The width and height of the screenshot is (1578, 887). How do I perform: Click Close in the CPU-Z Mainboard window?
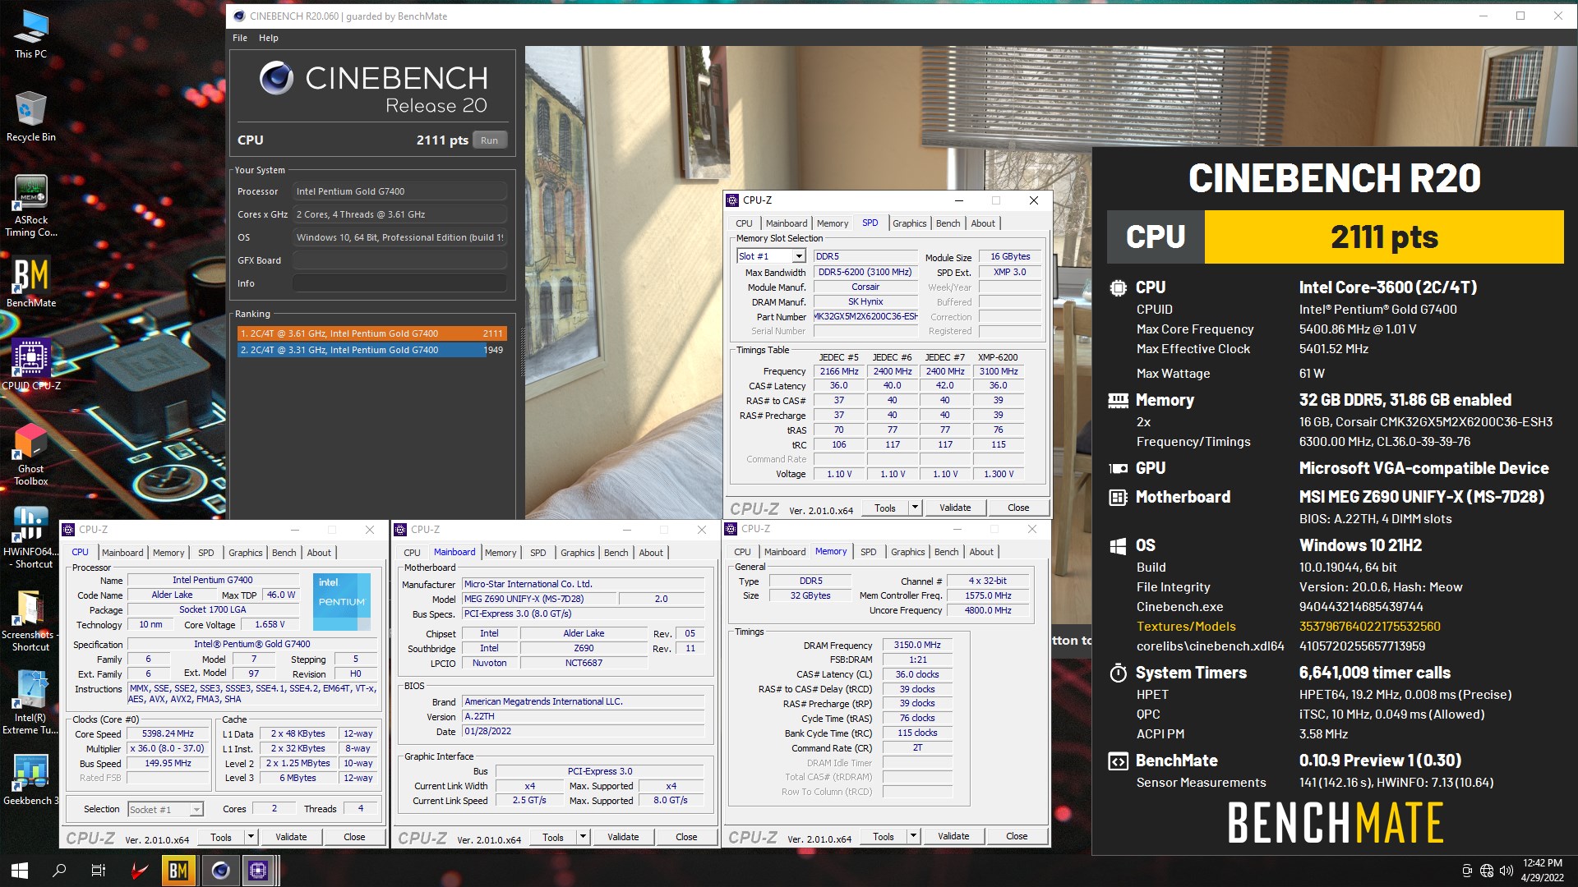click(686, 837)
